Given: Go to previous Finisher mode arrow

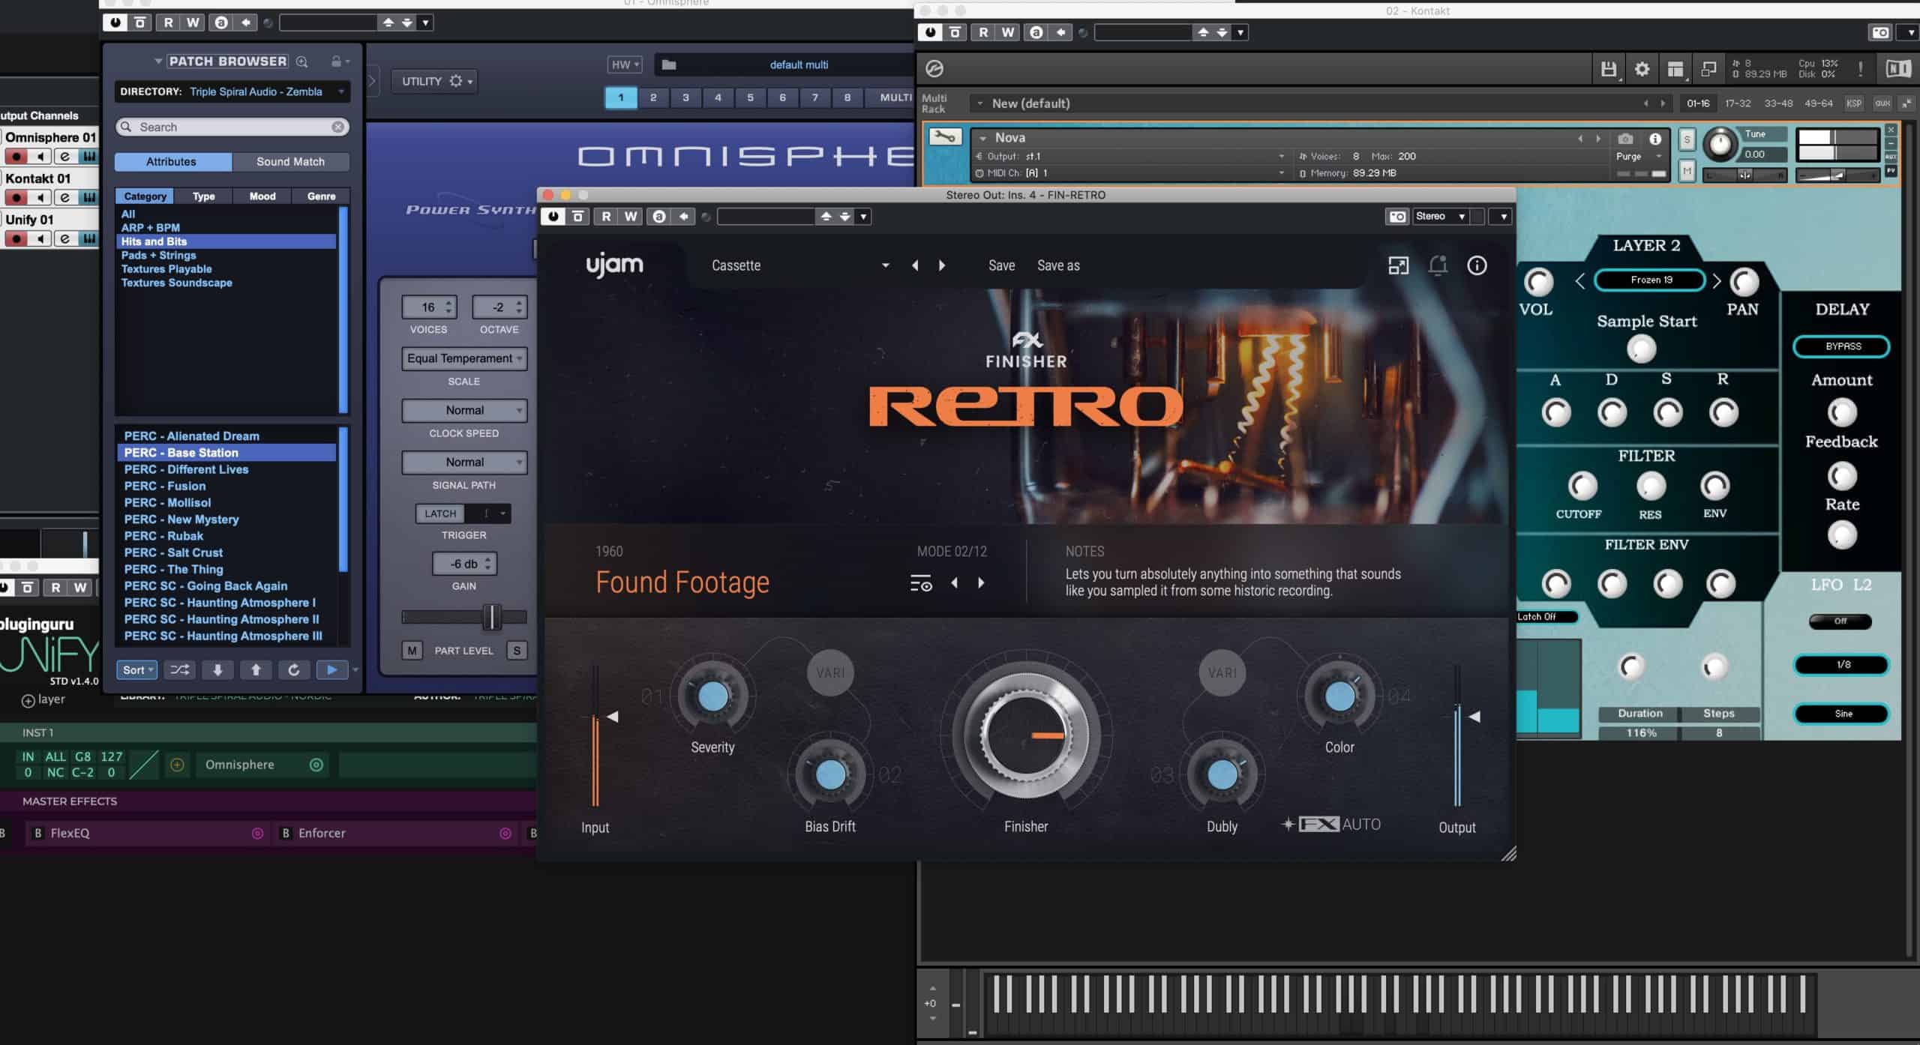Looking at the screenshot, I should coord(954,583).
